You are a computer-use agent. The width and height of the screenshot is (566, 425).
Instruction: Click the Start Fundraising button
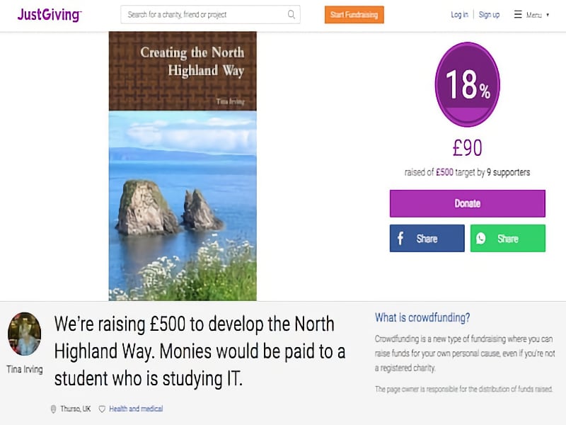click(x=354, y=14)
